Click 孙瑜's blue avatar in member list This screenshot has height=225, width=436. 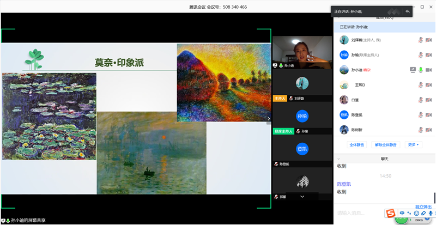pyautogui.click(x=344, y=55)
